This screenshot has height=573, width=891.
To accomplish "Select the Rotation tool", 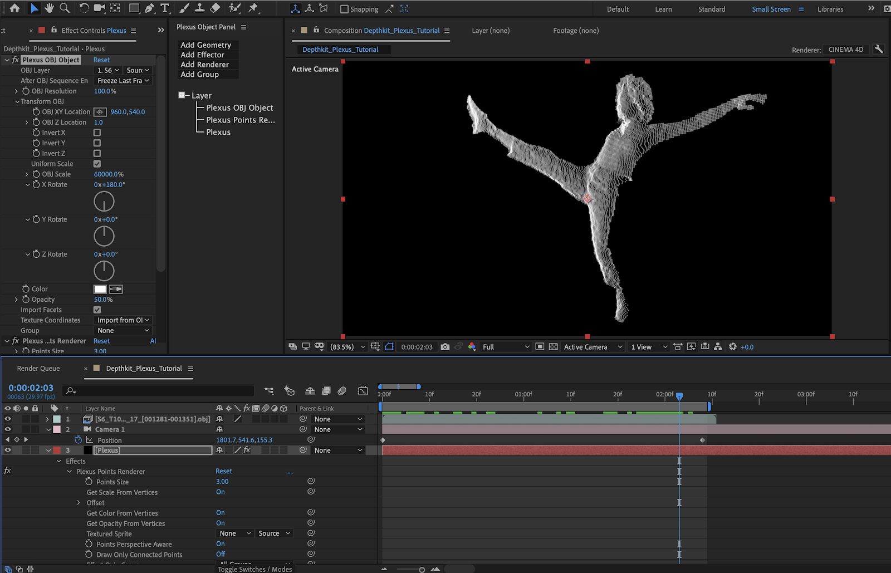I will click(x=84, y=8).
